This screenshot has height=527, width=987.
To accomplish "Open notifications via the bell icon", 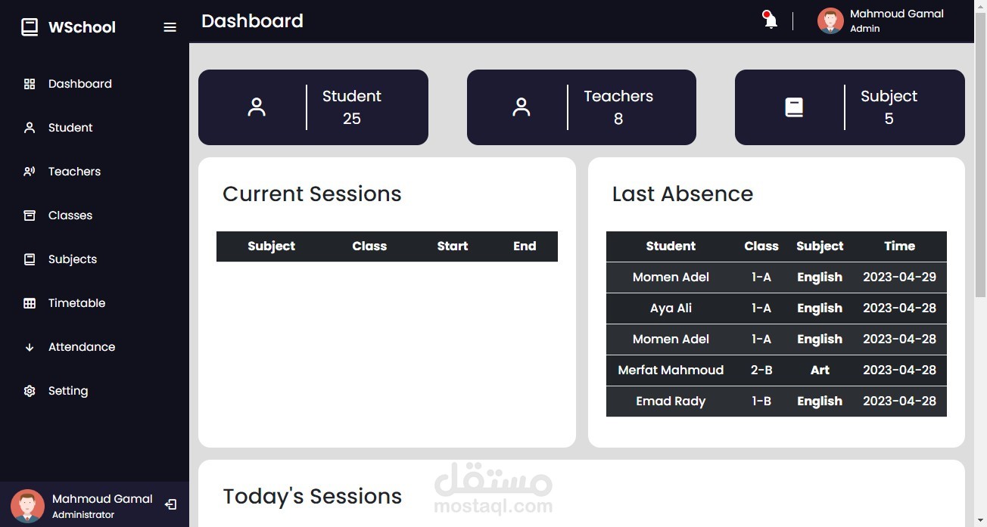I will tap(770, 20).
